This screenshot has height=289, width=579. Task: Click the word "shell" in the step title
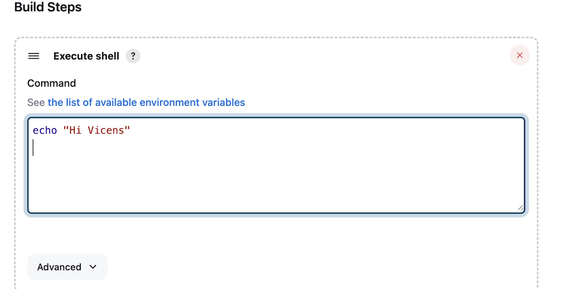107,56
